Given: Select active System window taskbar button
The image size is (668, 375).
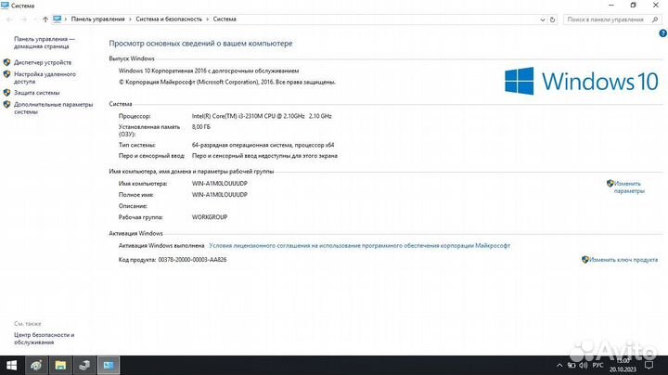Looking at the screenshot, I should pos(109,365).
